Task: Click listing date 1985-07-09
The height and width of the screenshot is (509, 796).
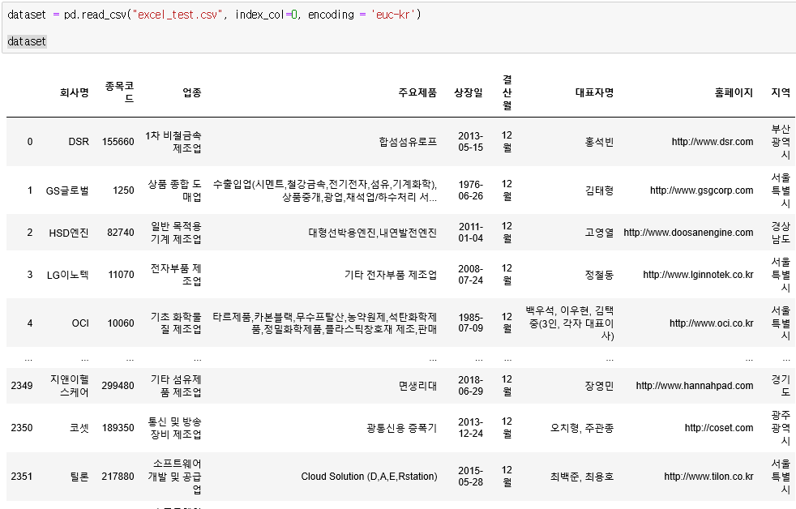Action: [471, 323]
